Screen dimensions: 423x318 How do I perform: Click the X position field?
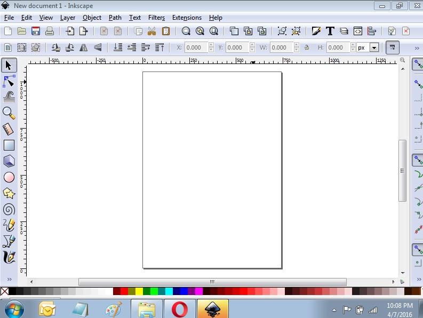pos(196,48)
